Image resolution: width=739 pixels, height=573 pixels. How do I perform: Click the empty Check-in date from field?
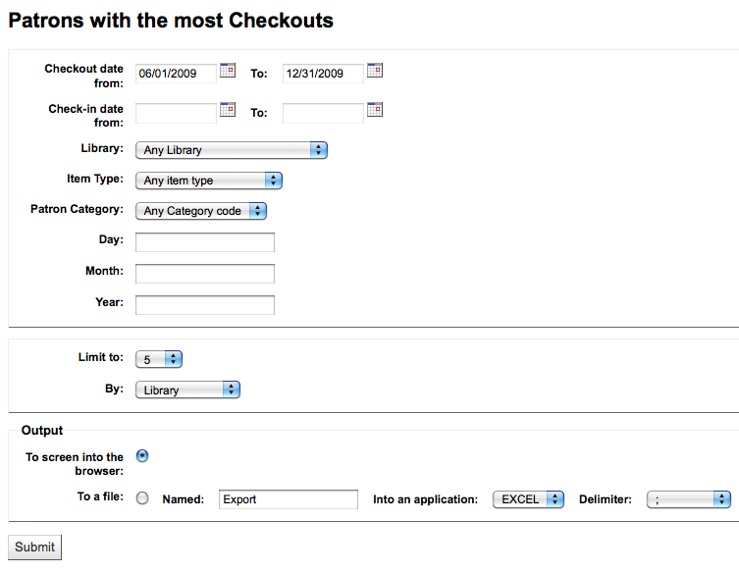point(176,113)
